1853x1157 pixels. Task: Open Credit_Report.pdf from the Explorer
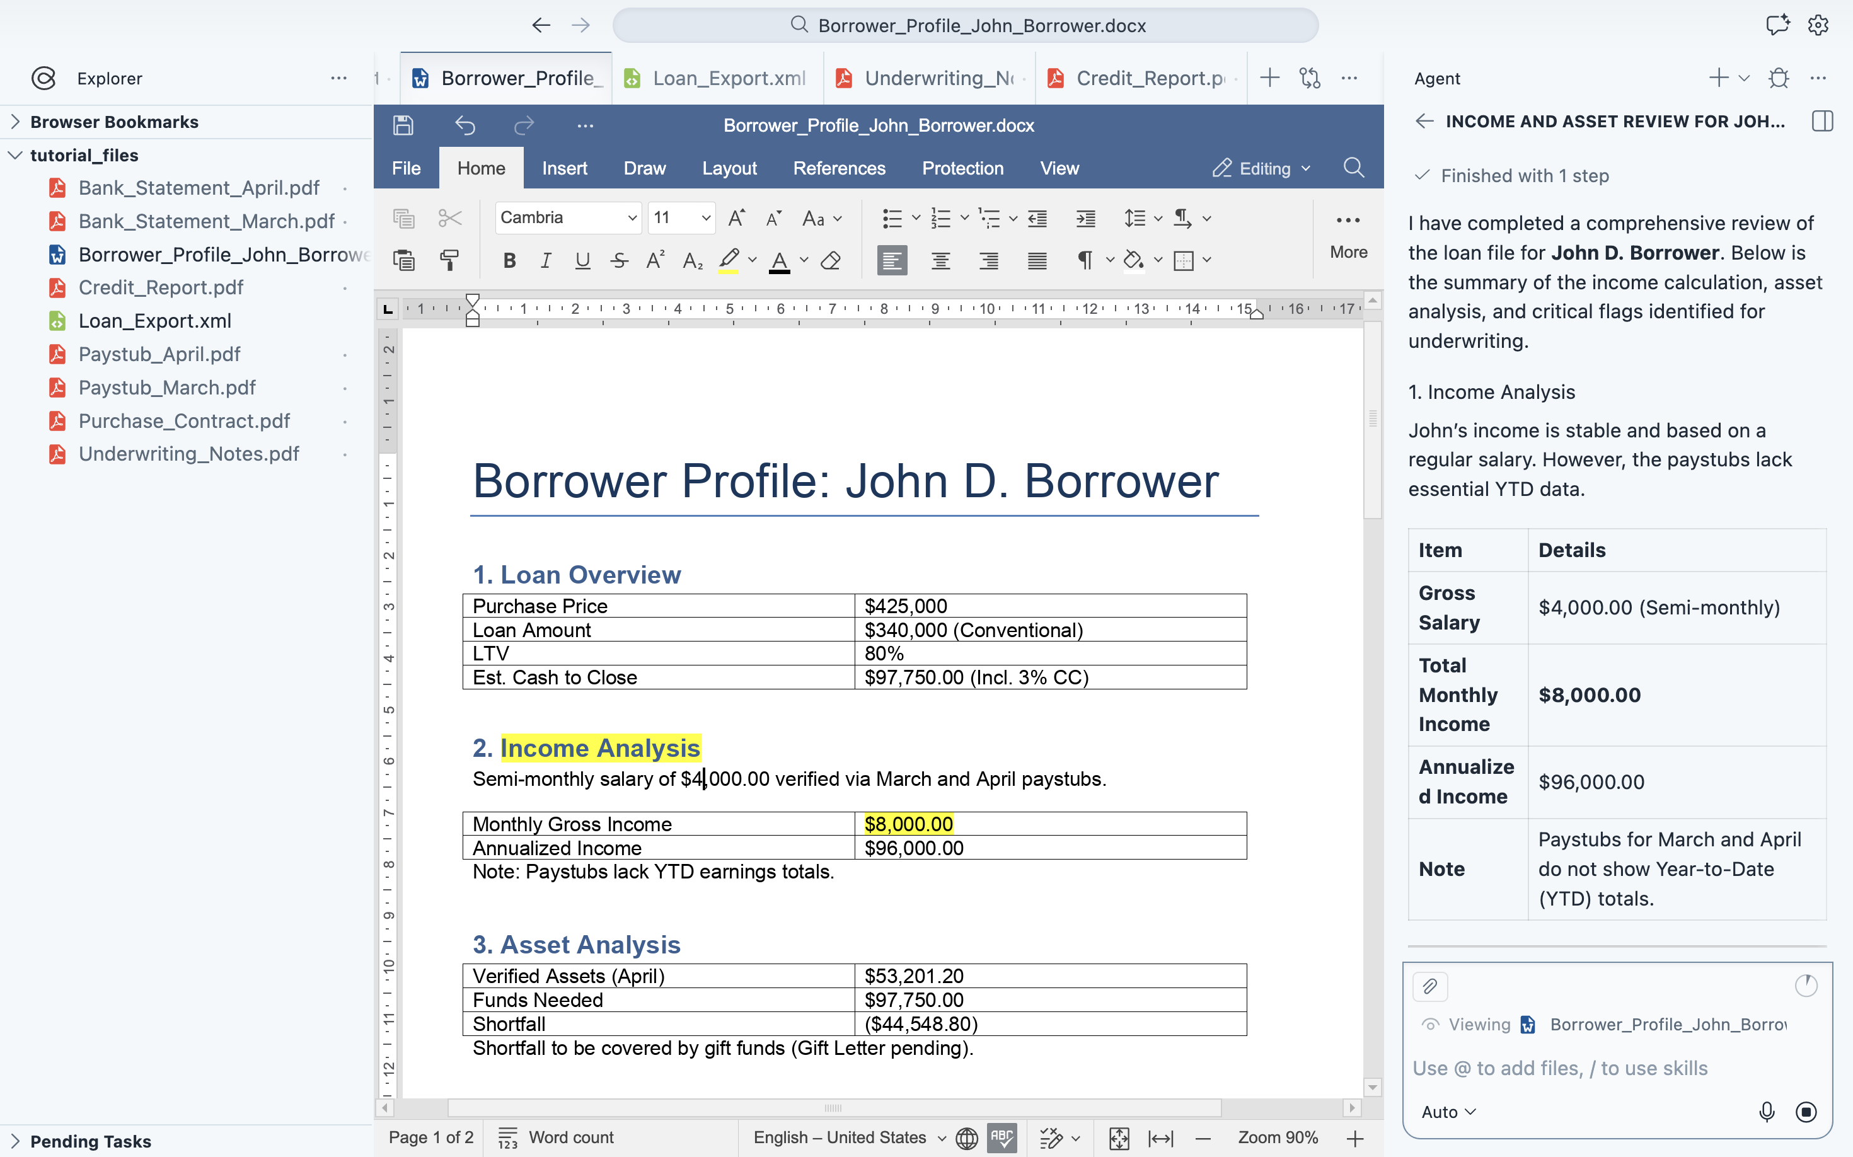click(x=161, y=287)
